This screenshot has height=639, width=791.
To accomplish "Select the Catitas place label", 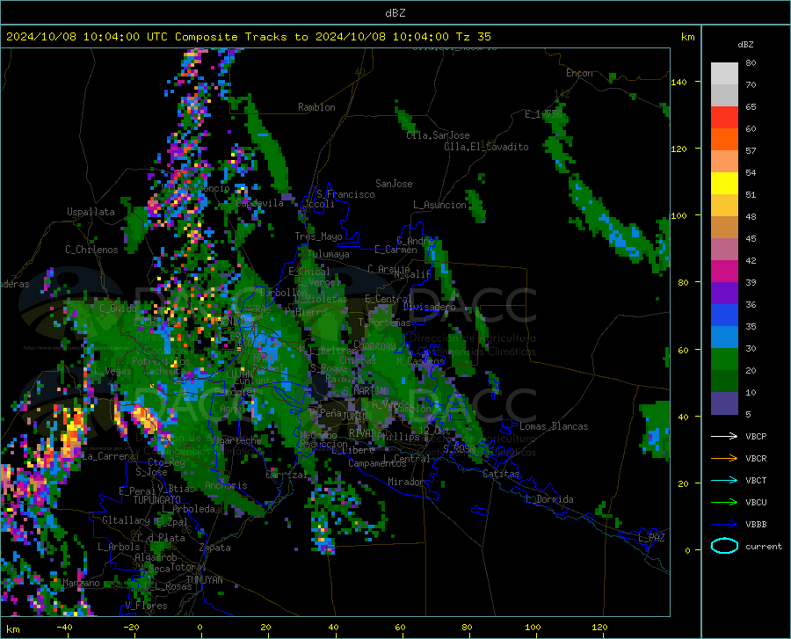I will coord(501,474).
